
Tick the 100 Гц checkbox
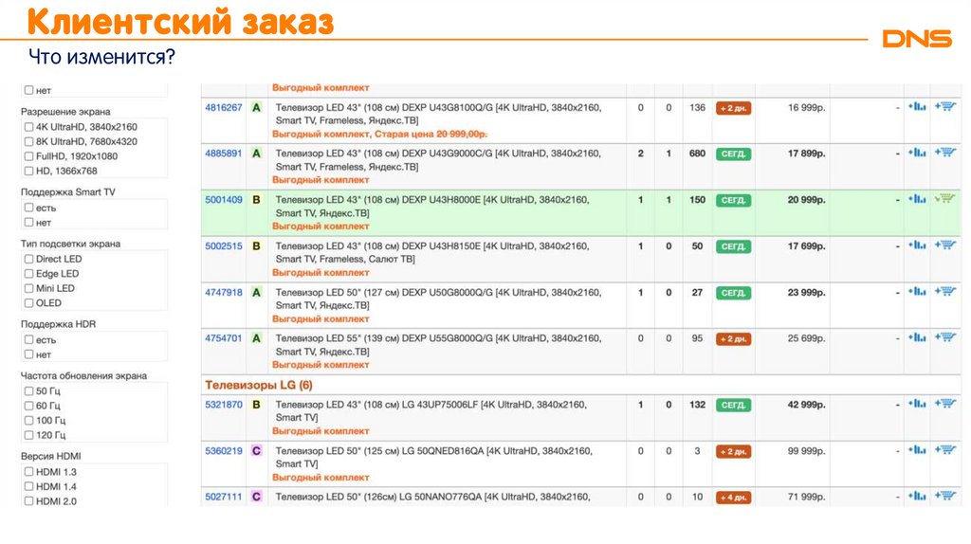click(x=28, y=420)
